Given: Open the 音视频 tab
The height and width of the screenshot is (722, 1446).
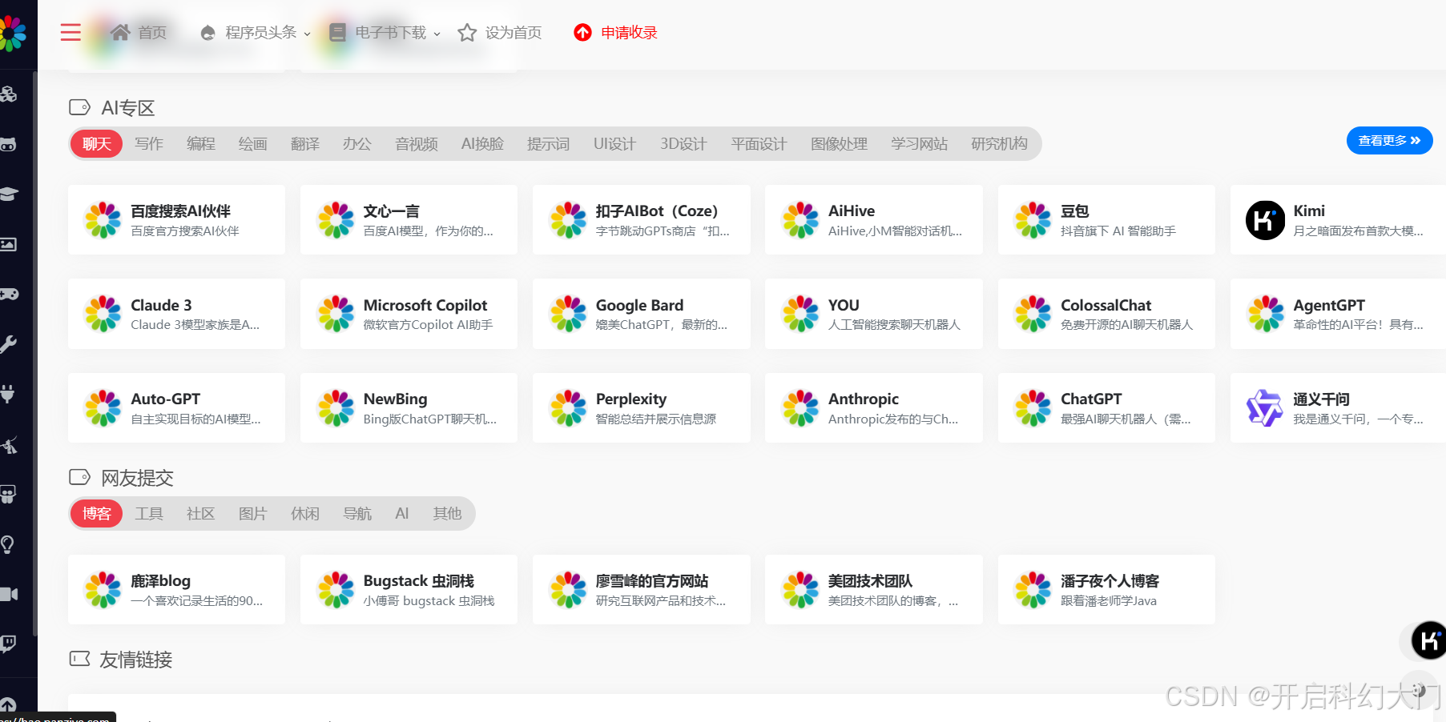Looking at the screenshot, I should [417, 143].
